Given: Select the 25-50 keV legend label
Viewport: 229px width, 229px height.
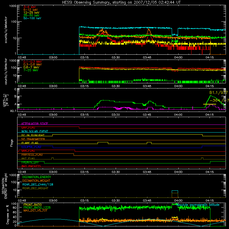Looking at the screenshot, I should [31, 15].
